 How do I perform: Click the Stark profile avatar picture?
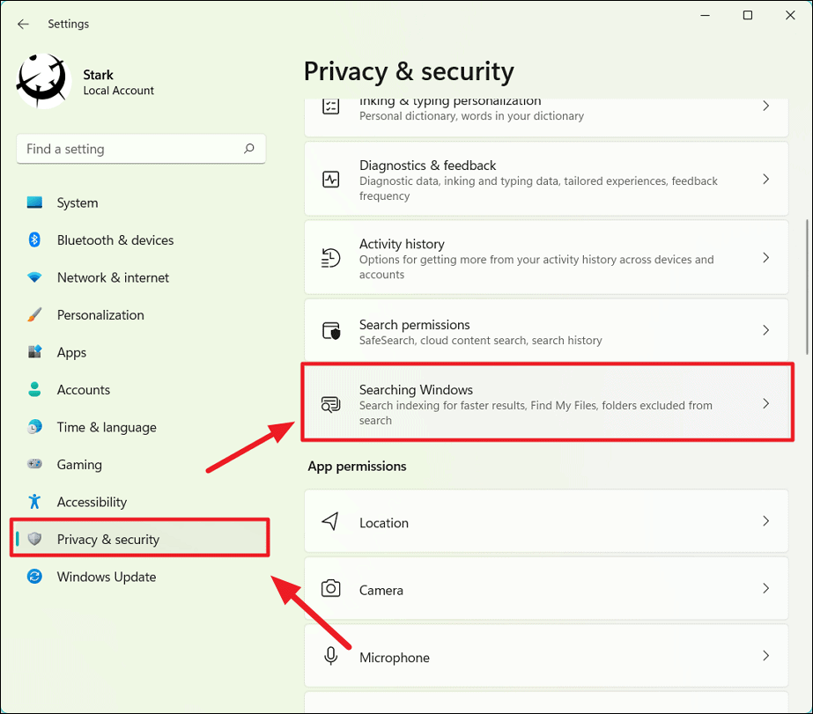(x=43, y=81)
